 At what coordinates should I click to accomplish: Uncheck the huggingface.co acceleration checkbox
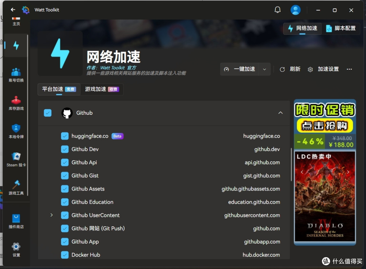(x=65, y=136)
